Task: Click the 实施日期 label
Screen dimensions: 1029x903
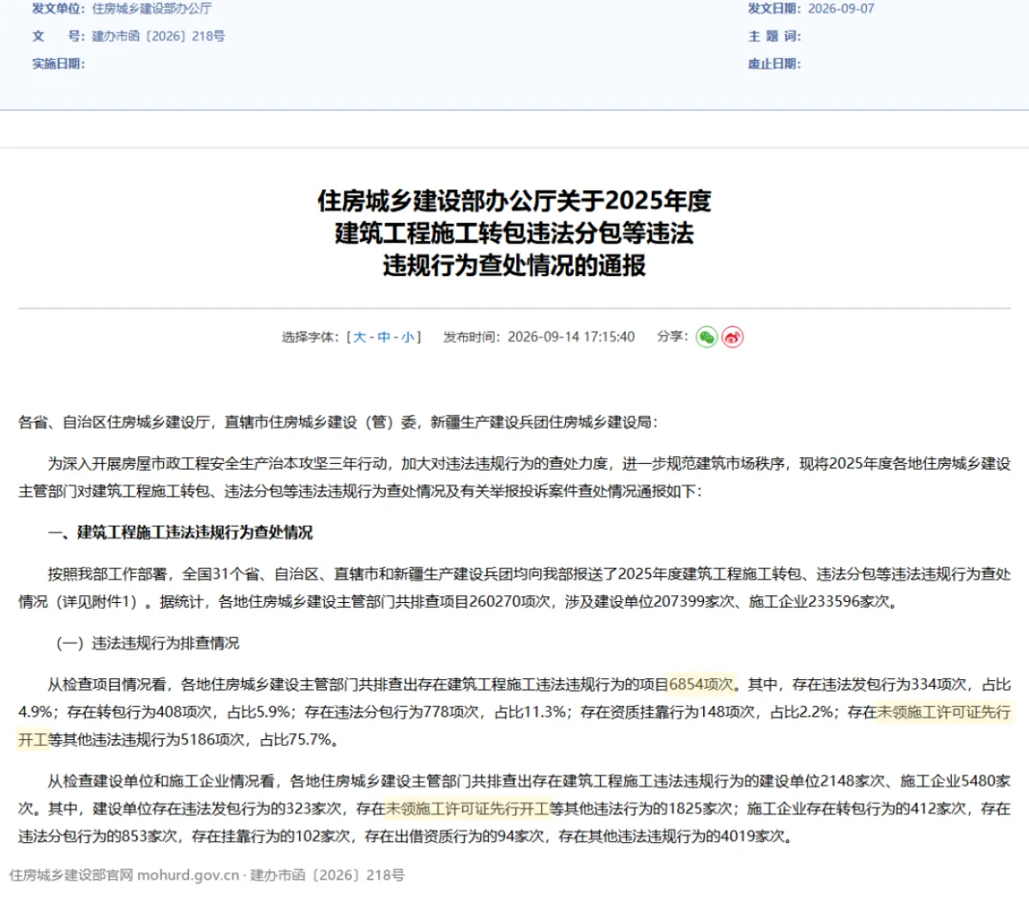Action: pyautogui.click(x=58, y=63)
